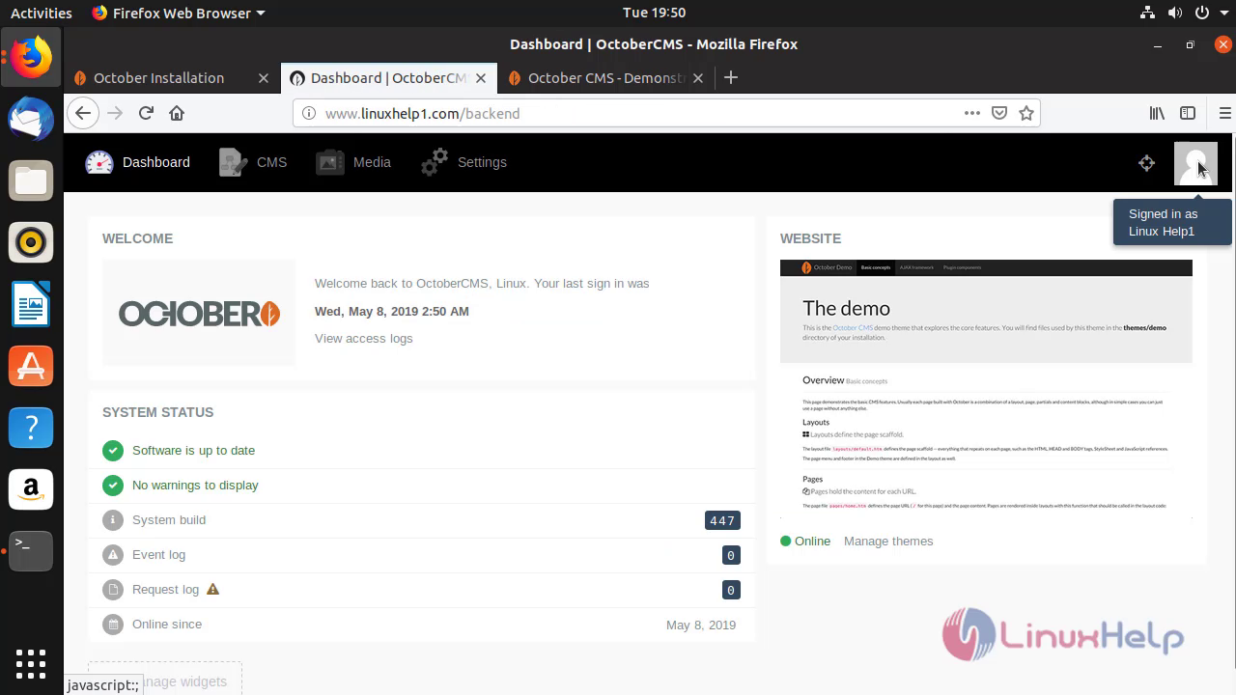The height and width of the screenshot is (695, 1236).
Task: Show Applications grid
Action: click(x=31, y=664)
